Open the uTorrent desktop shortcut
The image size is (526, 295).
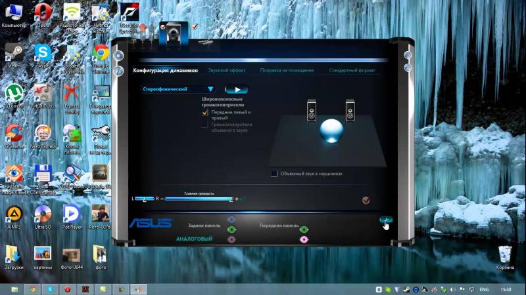pyautogui.click(x=14, y=96)
